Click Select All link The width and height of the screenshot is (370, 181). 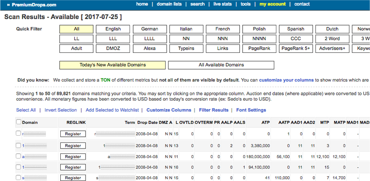click(x=26, y=110)
